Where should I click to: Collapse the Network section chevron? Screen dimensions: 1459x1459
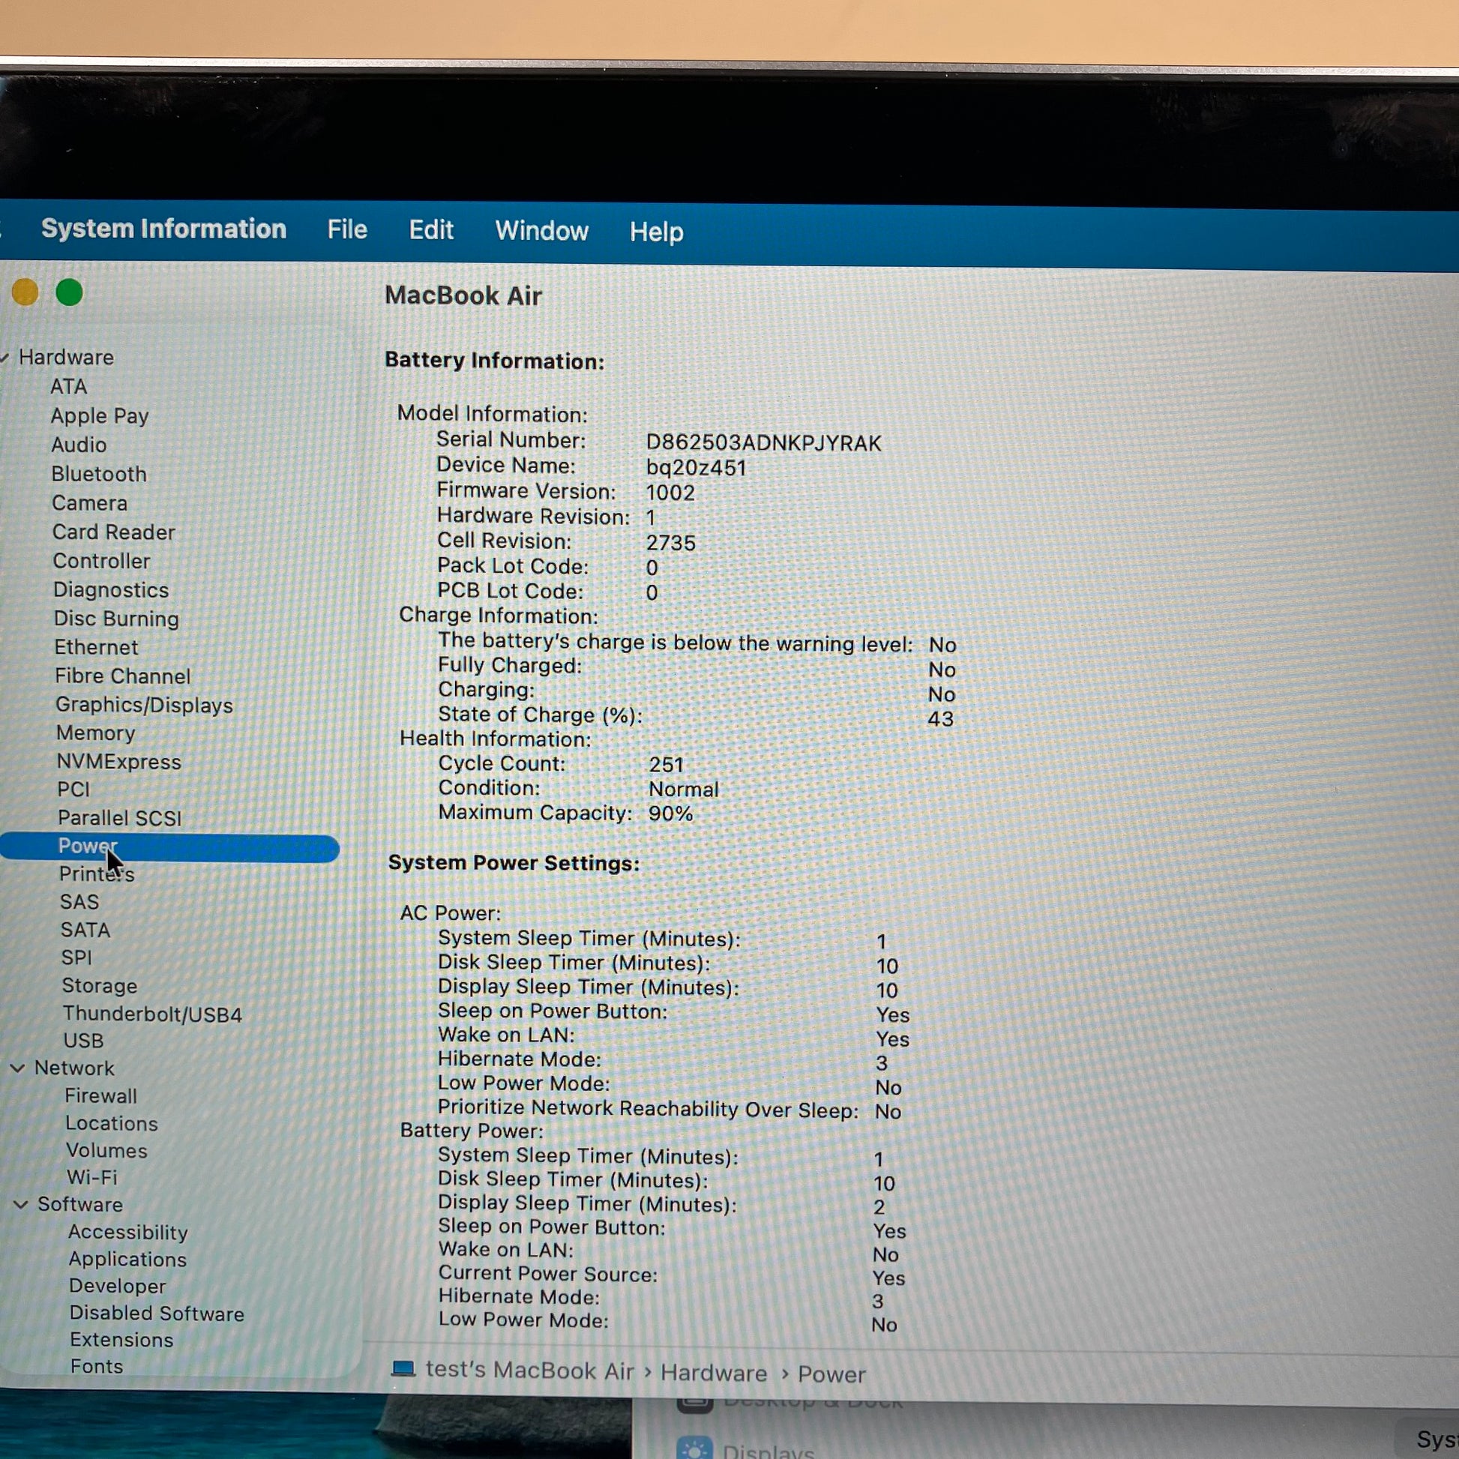(x=17, y=1068)
